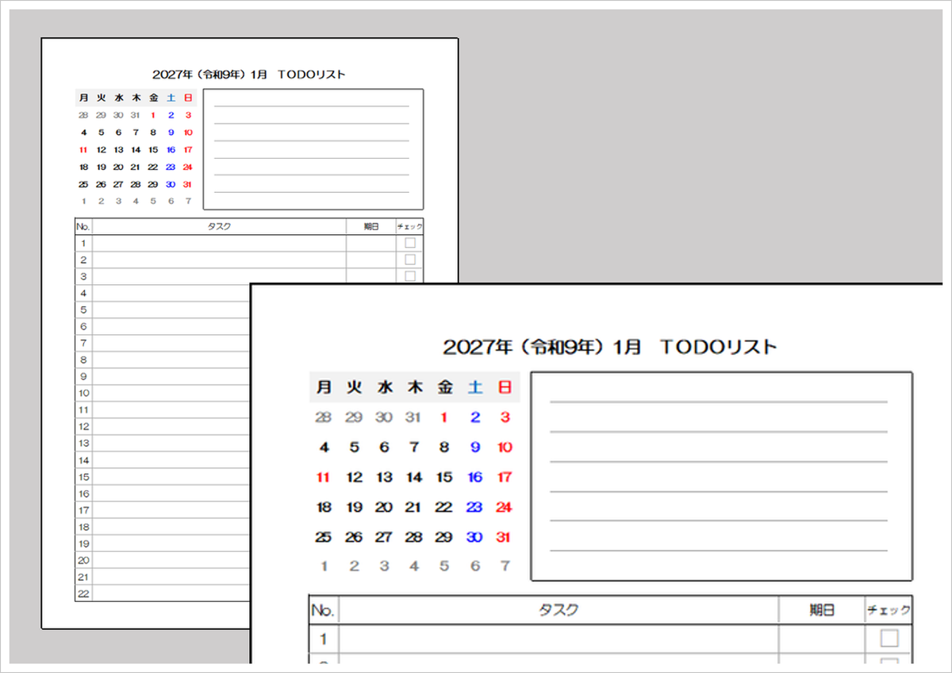The width and height of the screenshot is (952, 673).
Task: Select date 26 on enlarged calendar
Action: coord(354,537)
